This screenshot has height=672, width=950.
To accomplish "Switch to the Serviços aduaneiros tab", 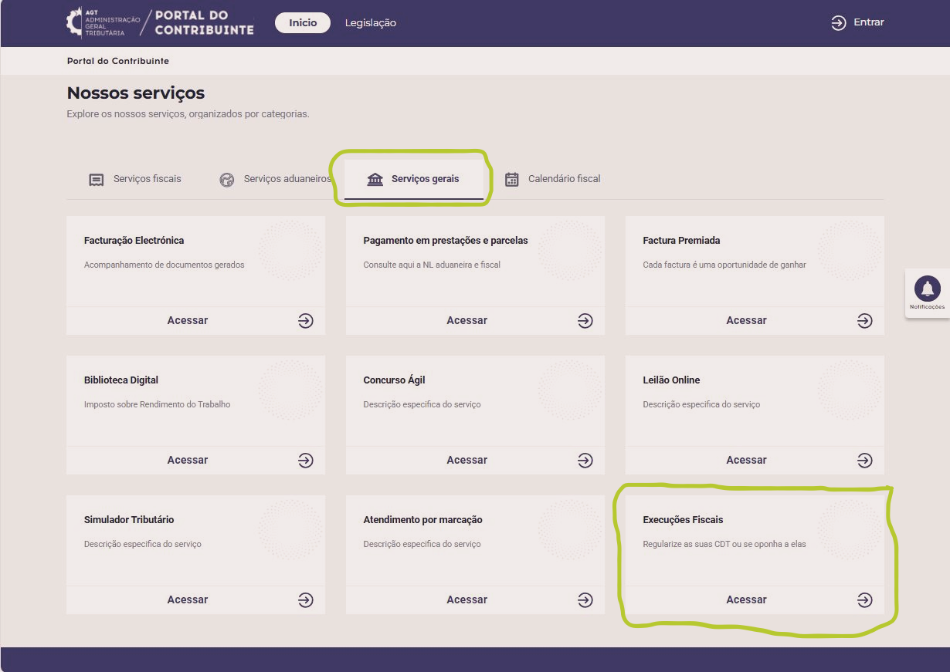I will 275,179.
